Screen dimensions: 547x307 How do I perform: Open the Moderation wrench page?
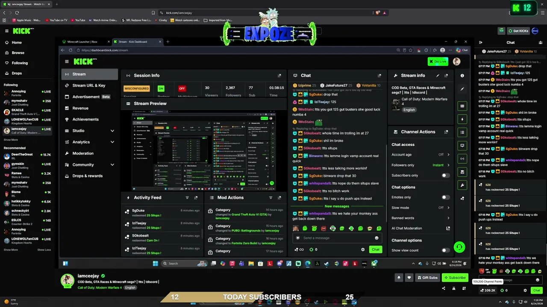click(83, 153)
